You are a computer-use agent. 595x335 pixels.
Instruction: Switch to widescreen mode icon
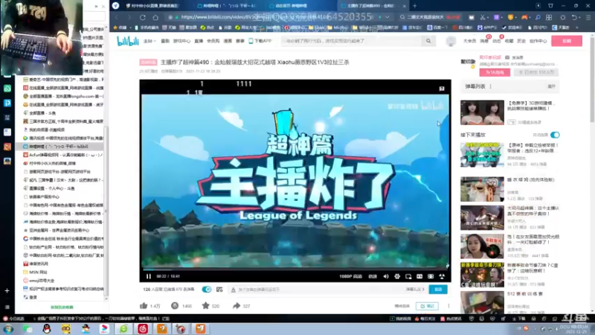(419, 276)
